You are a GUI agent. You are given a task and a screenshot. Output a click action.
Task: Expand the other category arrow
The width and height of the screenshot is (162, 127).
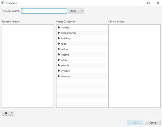(59, 60)
